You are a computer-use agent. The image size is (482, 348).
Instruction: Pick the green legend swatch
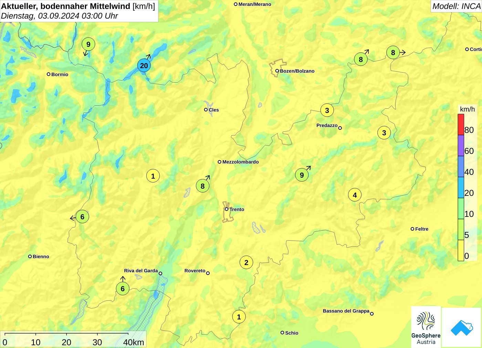click(461, 209)
